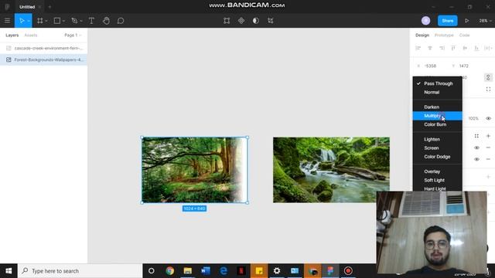
Task: Toggle visibility eye of second fill row
Action: coord(476,159)
